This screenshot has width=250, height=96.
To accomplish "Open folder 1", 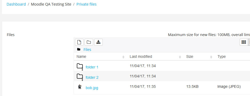I will pyautogui.click(x=92, y=67).
